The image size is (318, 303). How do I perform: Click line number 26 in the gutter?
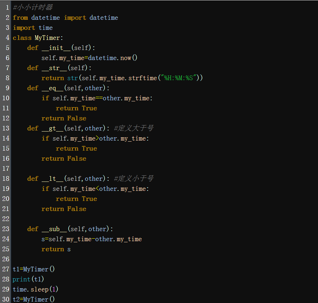click(x=6, y=259)
